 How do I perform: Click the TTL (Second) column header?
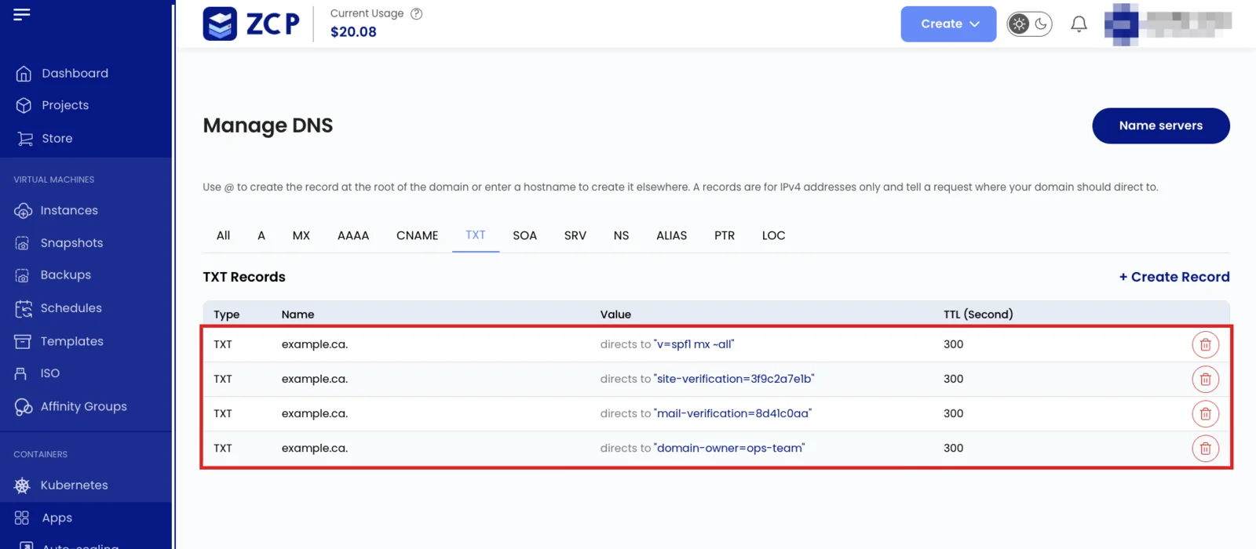click(978, 314)
